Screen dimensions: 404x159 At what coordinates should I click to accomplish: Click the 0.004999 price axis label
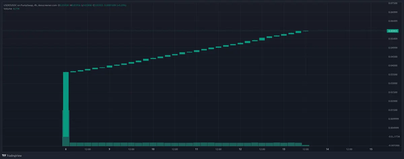[394, 128]
